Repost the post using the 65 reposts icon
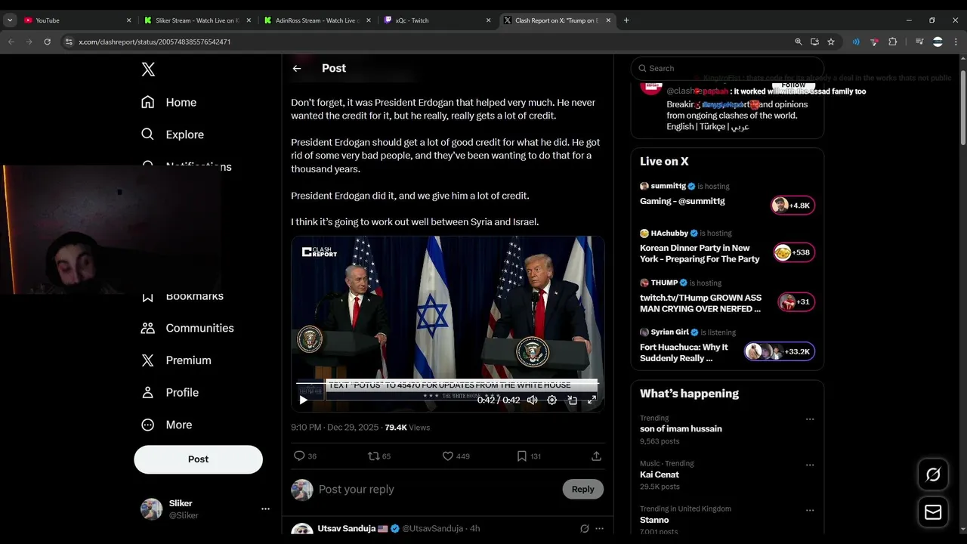Viewport: 967px width, 544px height. tap(379, 456)
